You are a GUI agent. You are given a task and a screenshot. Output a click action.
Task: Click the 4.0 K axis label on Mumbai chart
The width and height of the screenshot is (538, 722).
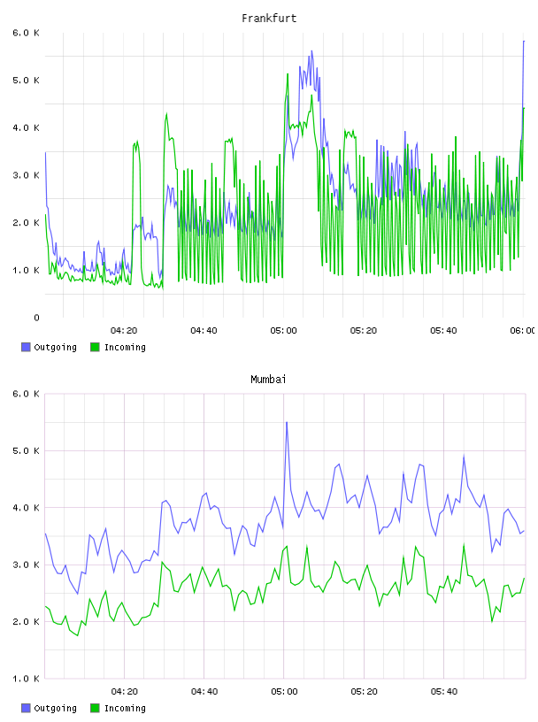pos(27,507)
